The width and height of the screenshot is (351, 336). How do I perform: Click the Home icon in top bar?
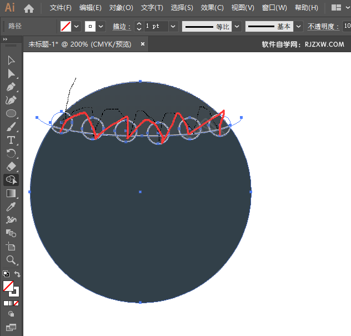click(x=29, y=8)
